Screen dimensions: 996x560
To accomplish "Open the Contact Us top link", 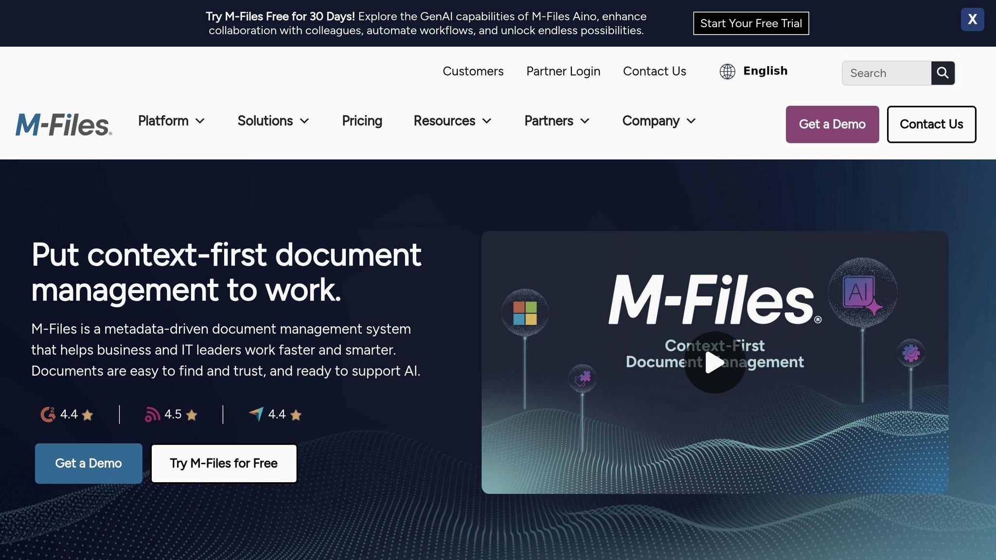I will point(655,71).
